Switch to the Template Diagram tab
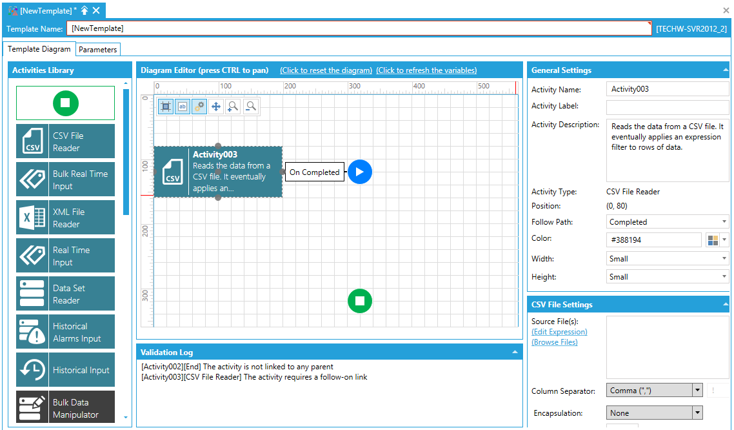Screen dimensions: 734x430 pyautogui.click(x=39, y=50)
